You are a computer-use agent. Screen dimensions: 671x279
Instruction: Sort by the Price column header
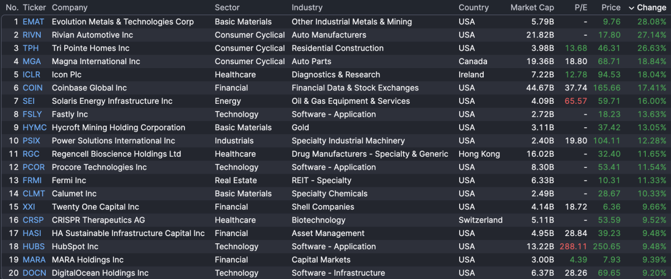click(611, 8)
